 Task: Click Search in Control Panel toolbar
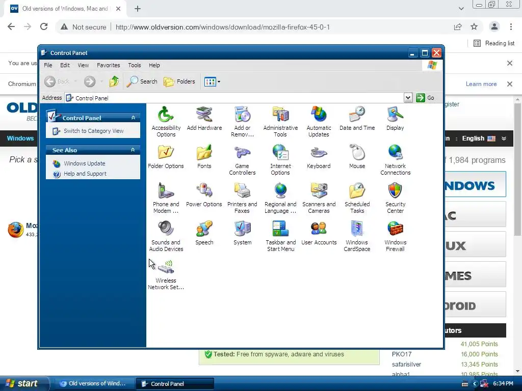click(x=142, y=81)
